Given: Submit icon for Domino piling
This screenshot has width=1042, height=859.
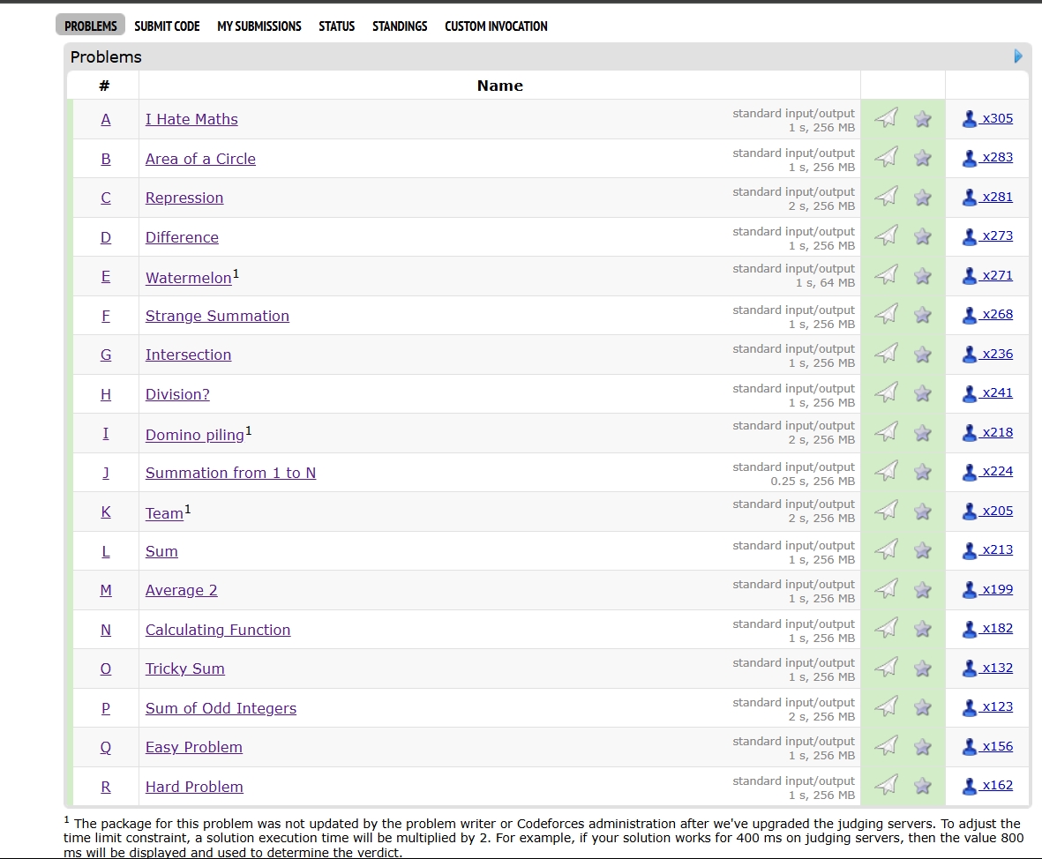Looking at the screenshot, I should tap(886, 432).
